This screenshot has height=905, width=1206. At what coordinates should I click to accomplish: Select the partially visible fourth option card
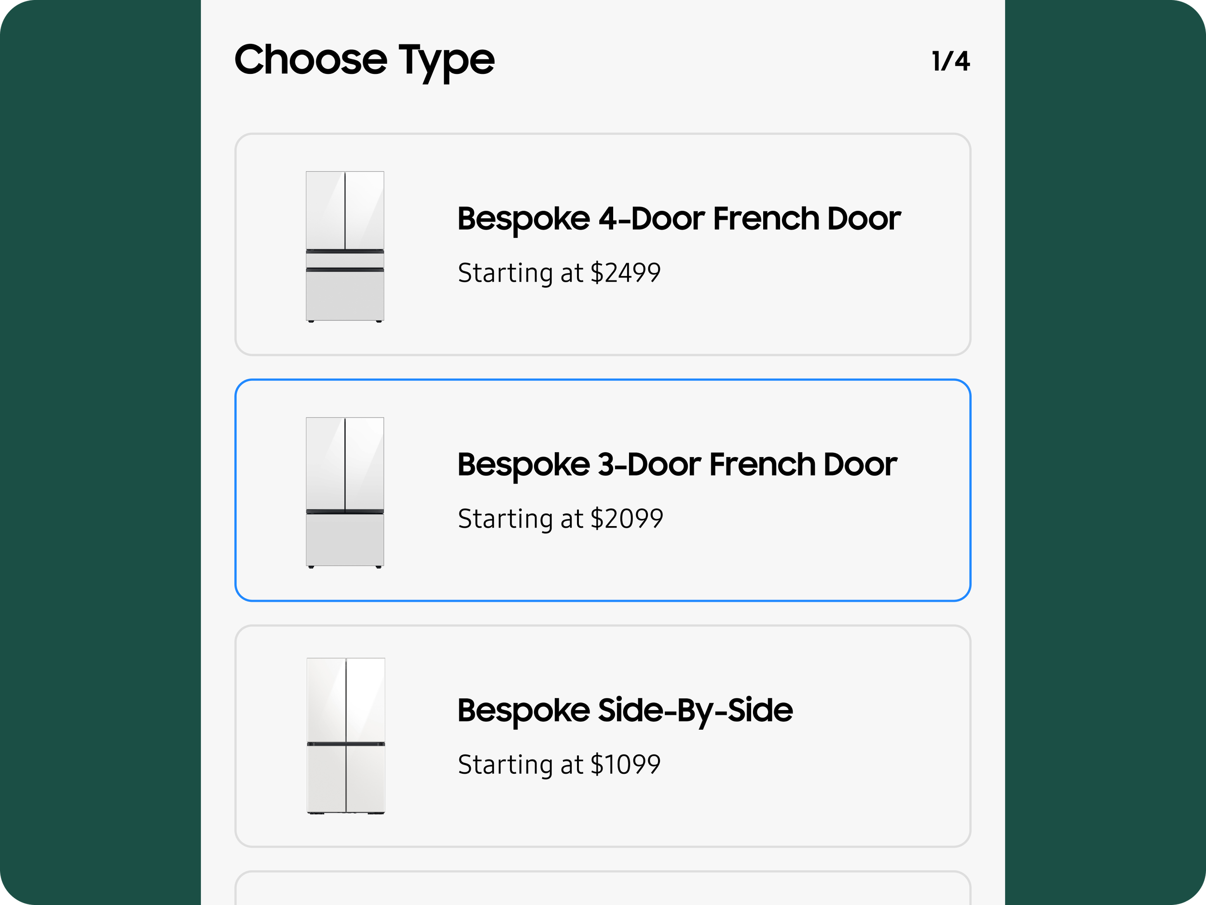603,888
